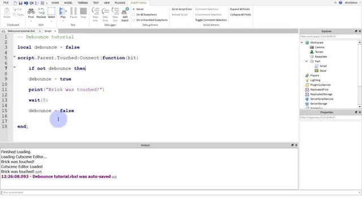Screen dimensions: 362x203
Task: Collapse the Workspace tree node
Action: (301, 43)
